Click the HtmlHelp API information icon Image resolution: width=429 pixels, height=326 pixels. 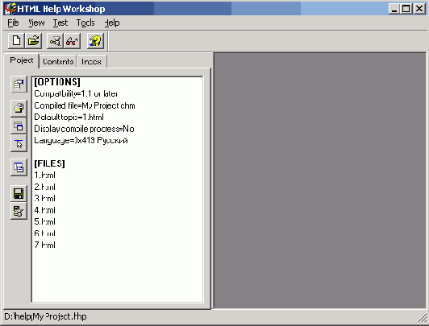point(19,143)
